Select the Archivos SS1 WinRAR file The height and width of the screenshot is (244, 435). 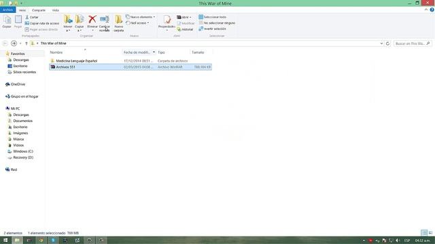click(130, 67)
